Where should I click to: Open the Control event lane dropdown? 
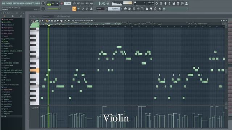35,108
